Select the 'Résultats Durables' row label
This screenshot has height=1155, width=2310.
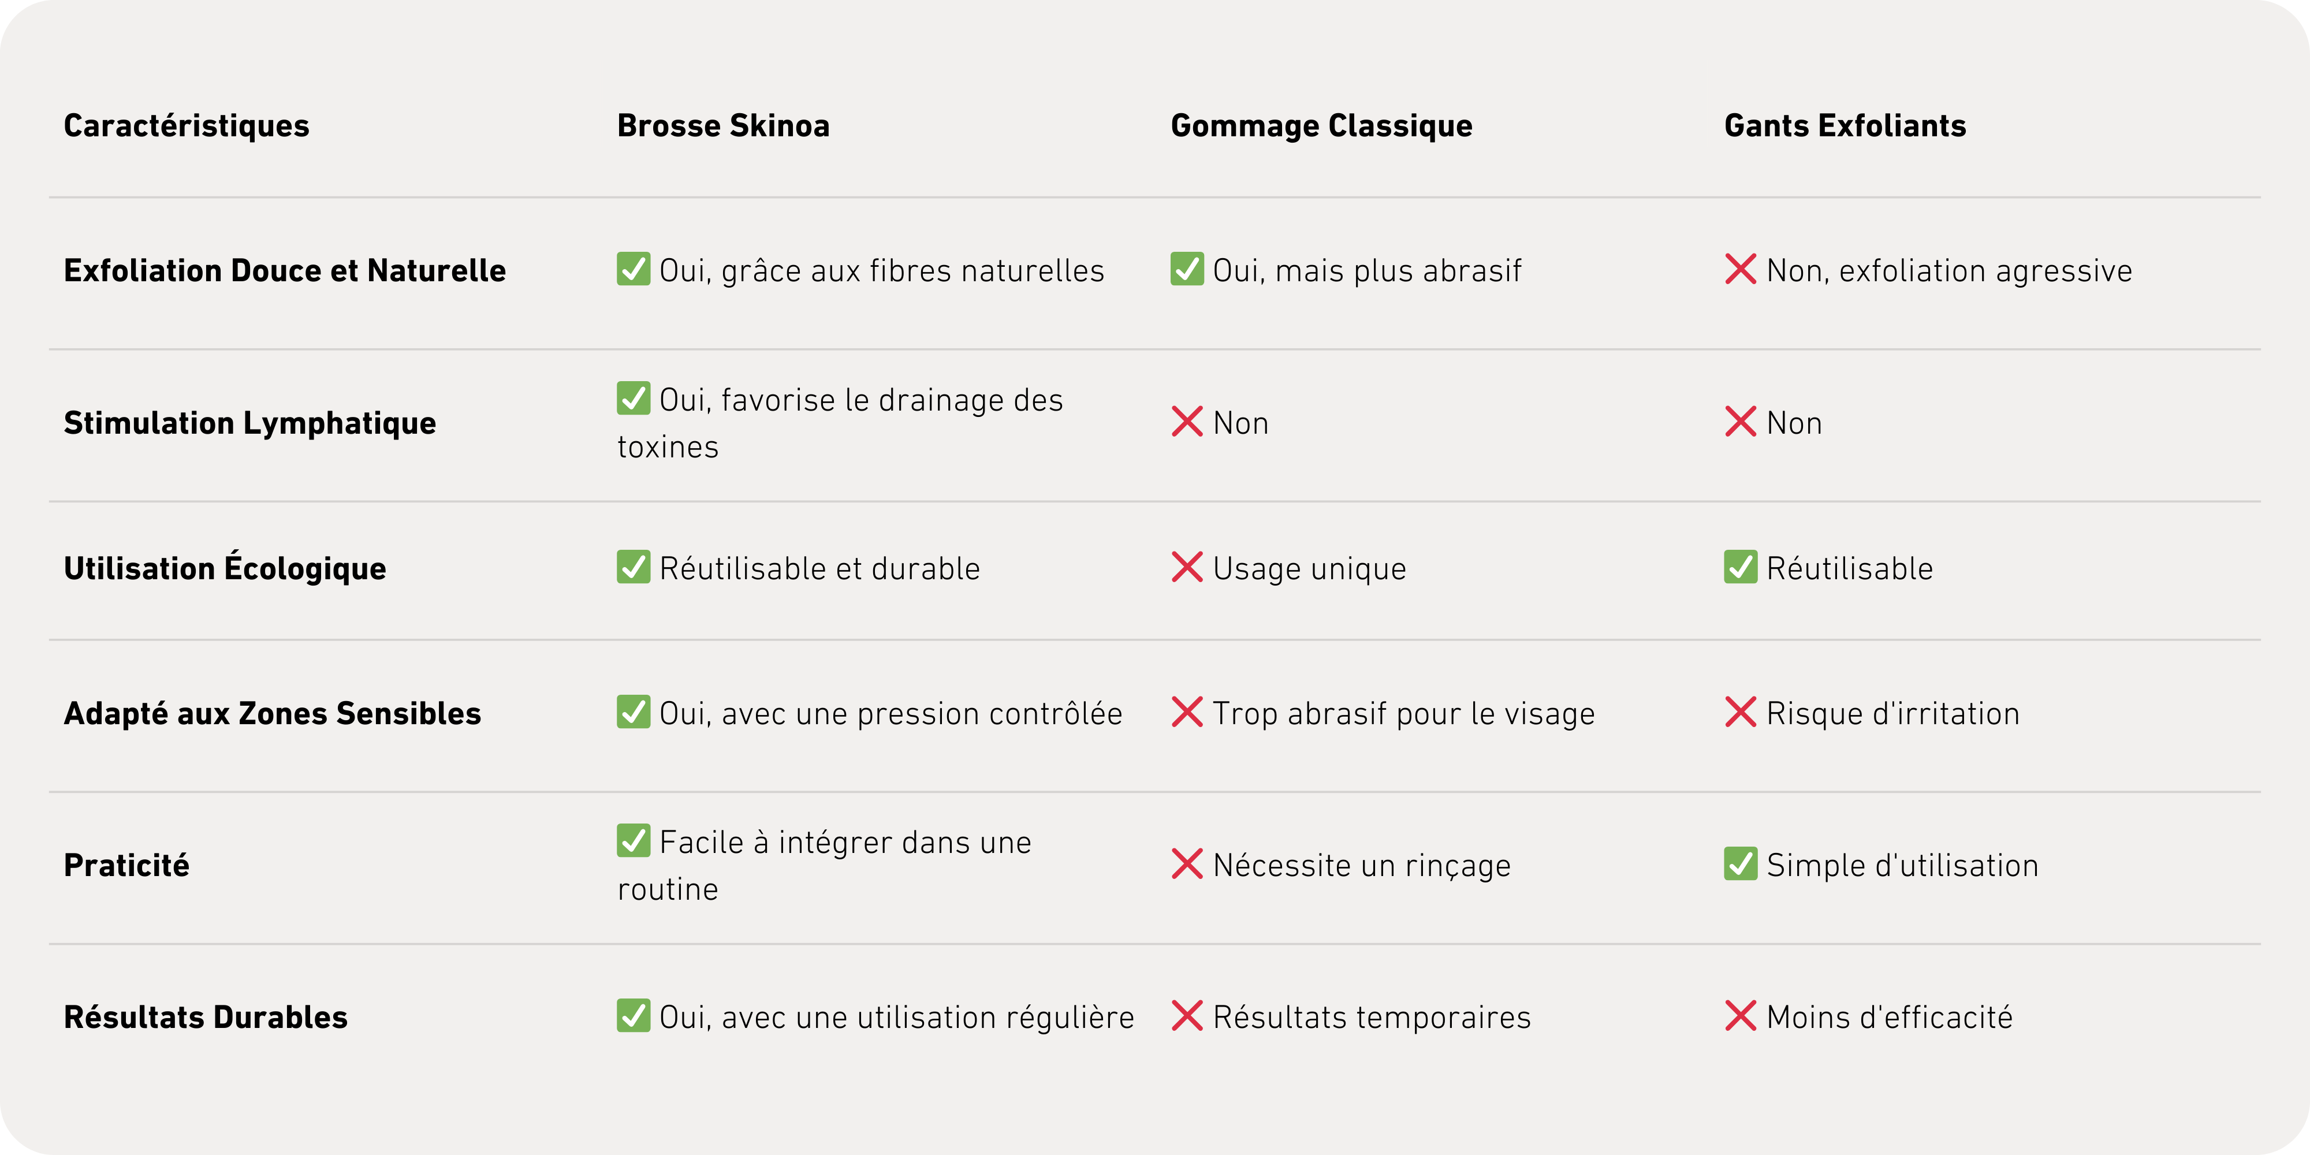(x=206, y=1017)
